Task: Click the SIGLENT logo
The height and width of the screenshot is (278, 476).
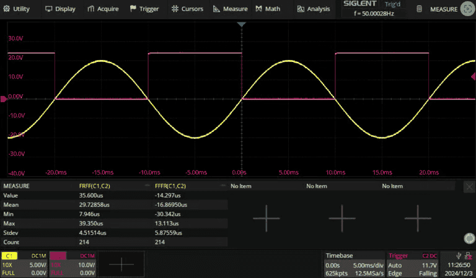Action: (x=359, y=4)
